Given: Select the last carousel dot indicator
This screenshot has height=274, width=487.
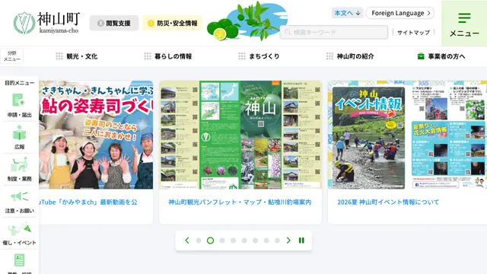Looking at the screenshot, I should click(277, 241).
